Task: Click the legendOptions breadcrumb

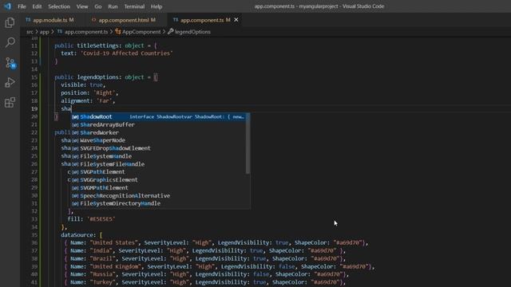Action: click(189, 32)
